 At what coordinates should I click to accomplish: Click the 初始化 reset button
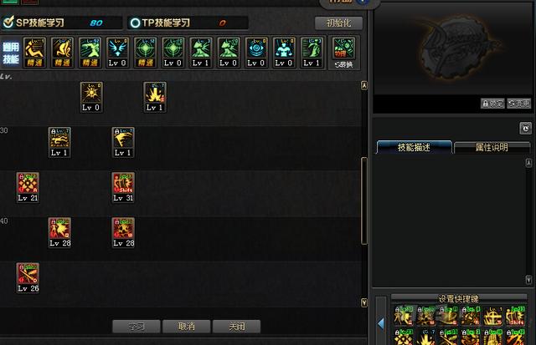(x=338, y=23)
